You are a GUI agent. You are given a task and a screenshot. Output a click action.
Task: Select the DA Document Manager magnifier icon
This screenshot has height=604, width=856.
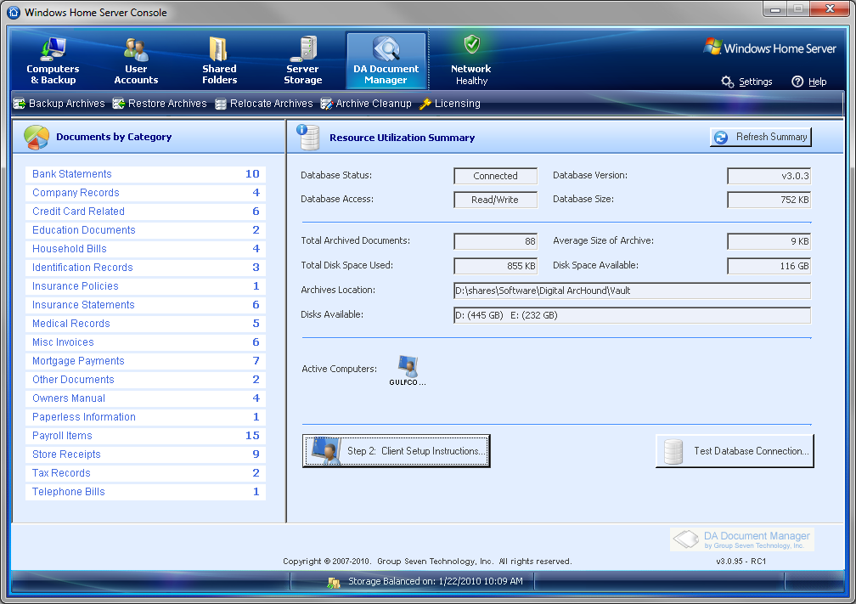point(386,48)
